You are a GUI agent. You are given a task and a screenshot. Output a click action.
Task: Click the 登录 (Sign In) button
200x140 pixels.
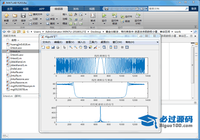[194, 9]
